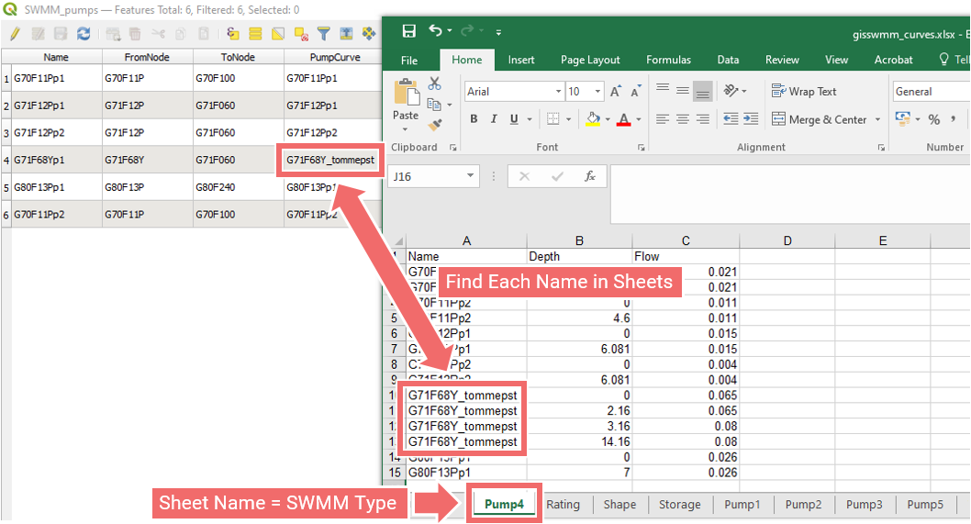Viewport: 971px width, 524px height.
Task: Click the reload table icon in QGIS
Action: [84, 34]
